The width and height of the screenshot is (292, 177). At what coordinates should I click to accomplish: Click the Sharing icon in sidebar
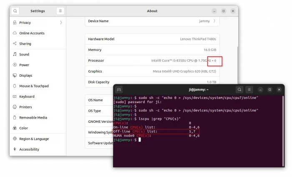[15, 44]
